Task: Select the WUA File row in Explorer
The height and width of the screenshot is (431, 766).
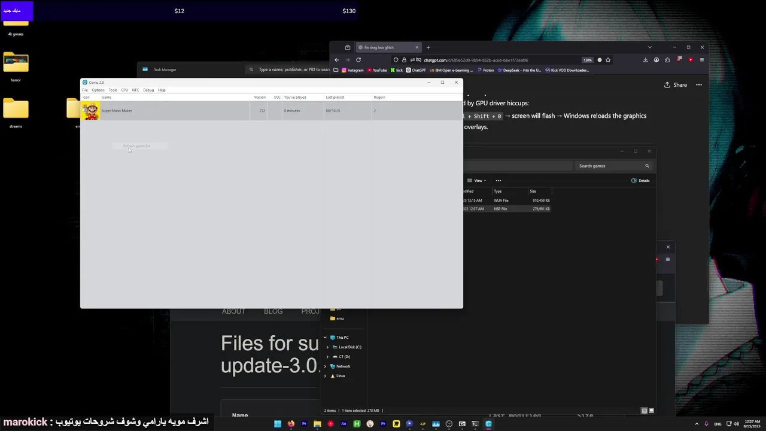Action: (506, 201)
